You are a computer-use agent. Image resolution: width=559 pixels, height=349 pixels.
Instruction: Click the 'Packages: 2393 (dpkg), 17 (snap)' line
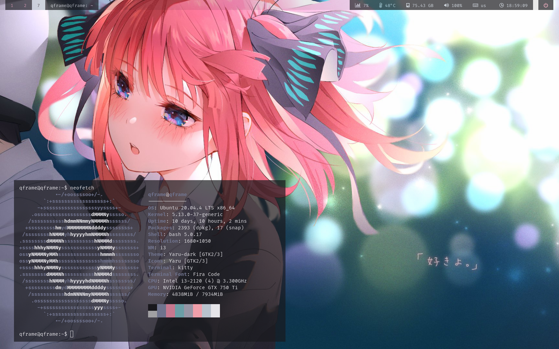pyautogui.click(x=196, y=228)
